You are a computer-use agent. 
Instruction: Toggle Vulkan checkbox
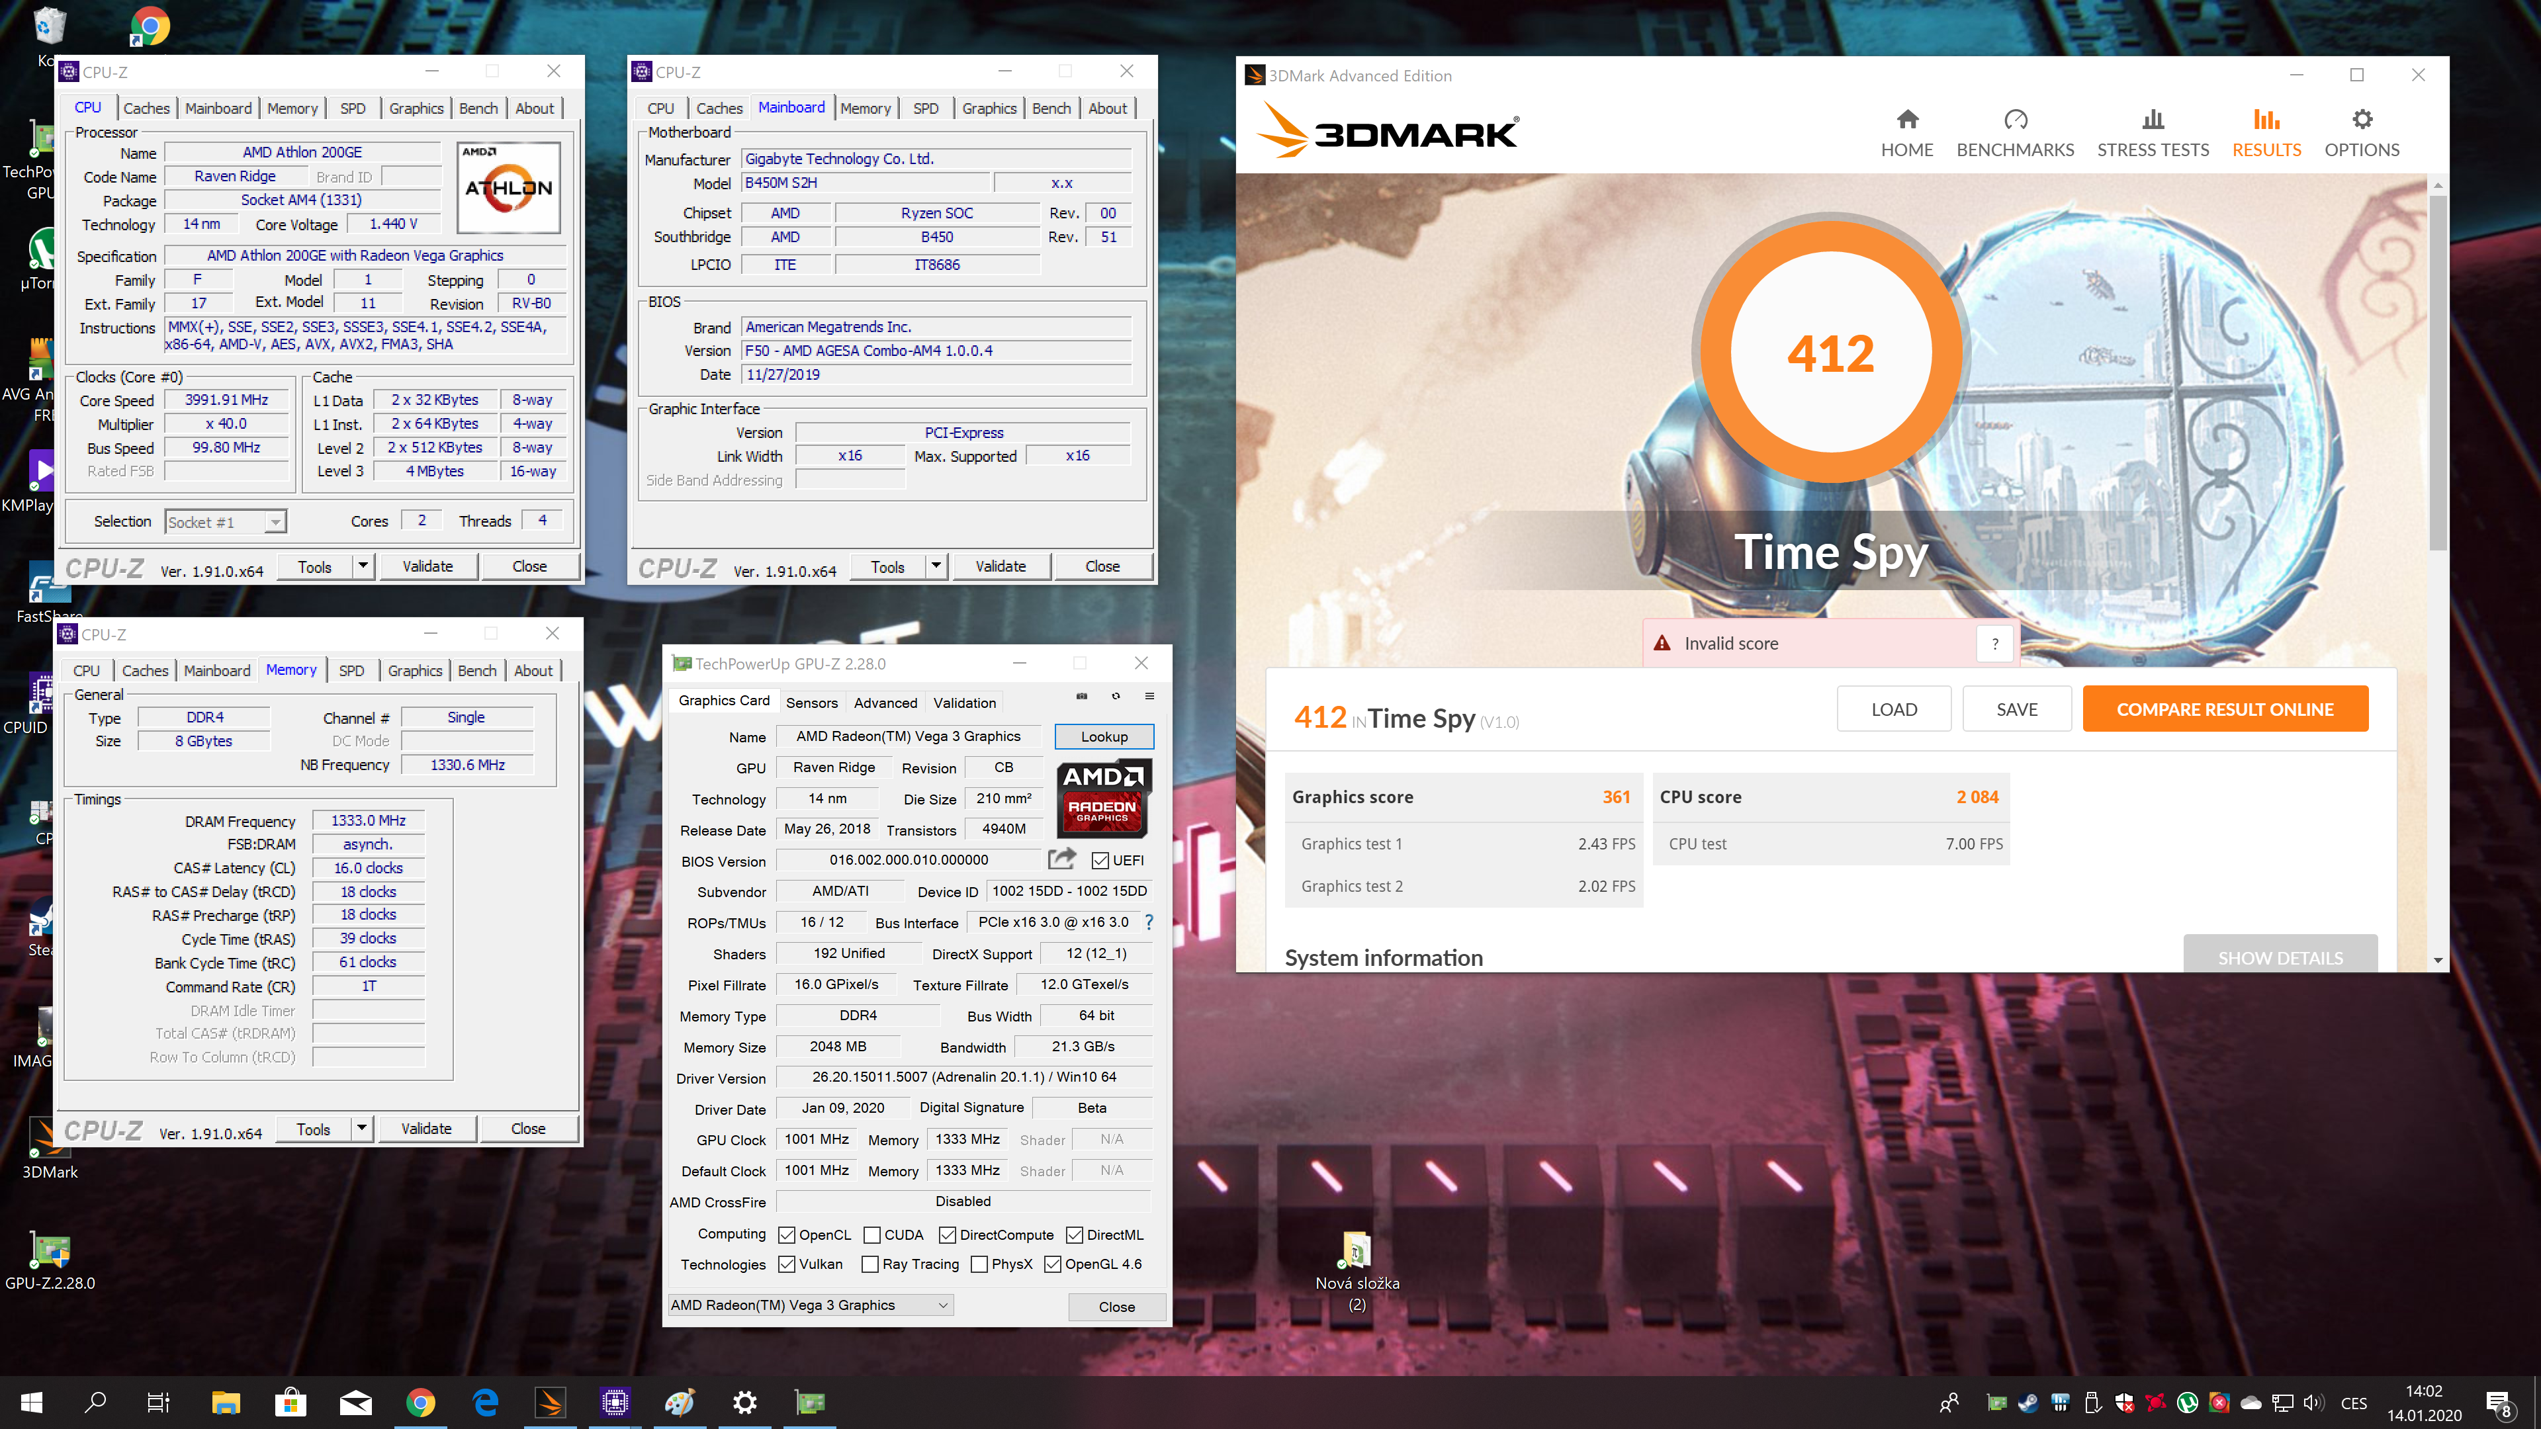tap(786, 1264)
